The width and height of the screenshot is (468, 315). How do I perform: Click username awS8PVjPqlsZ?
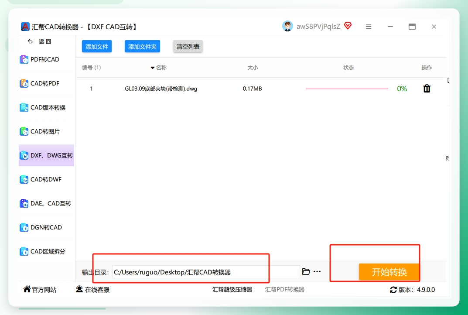(318, 26)
